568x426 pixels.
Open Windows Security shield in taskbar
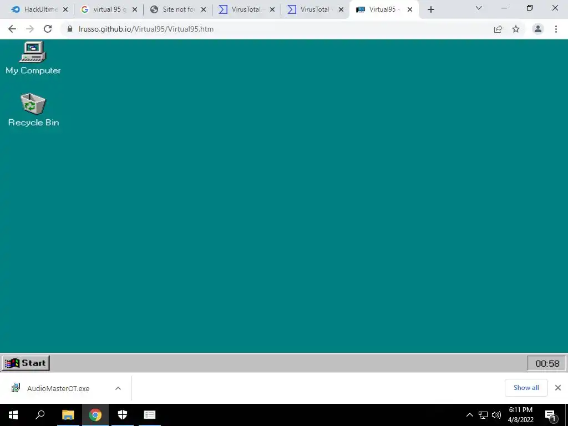pyautogui.click(x=123, y=415)
